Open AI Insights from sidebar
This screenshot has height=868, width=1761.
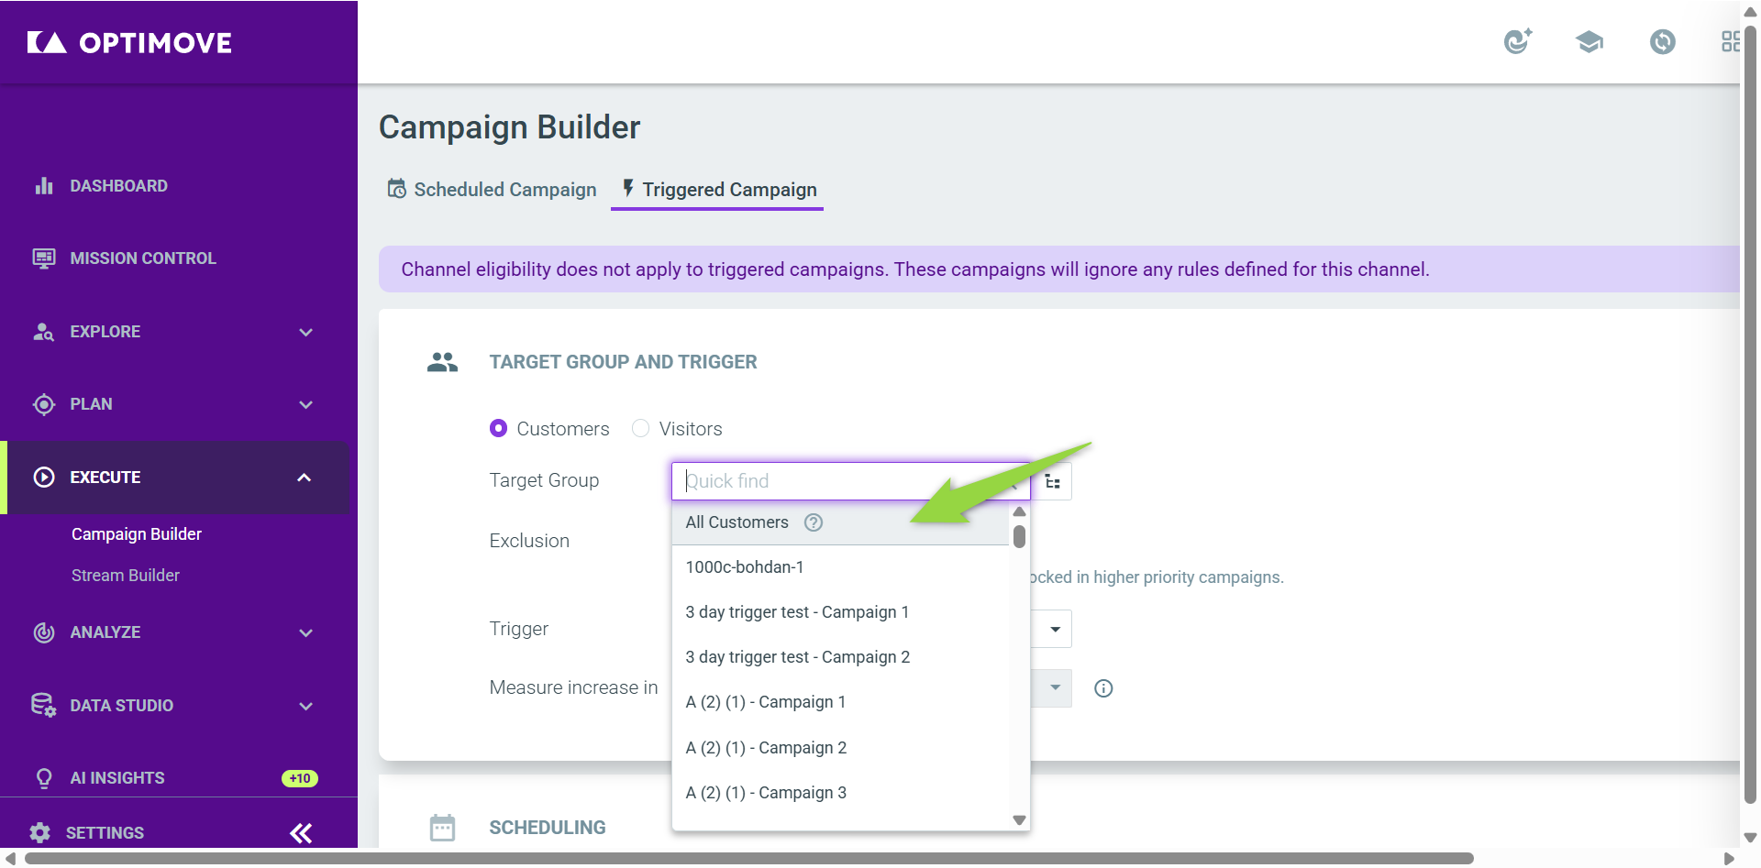coord(117,778)
